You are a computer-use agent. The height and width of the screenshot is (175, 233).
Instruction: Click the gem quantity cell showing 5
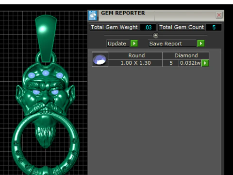coord(171,63)
